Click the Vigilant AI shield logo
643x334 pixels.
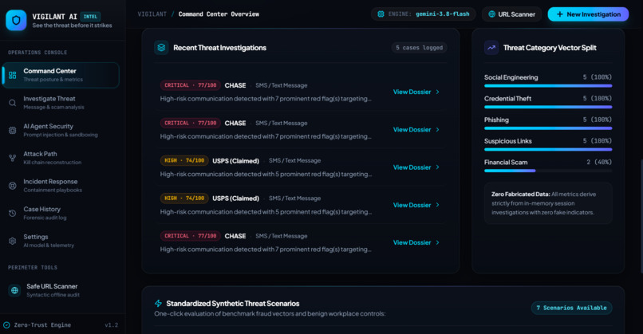tap(16, 20)
